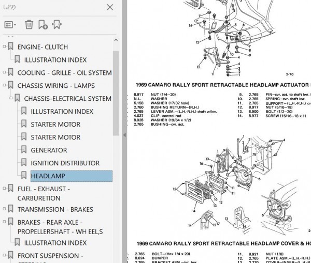Viewport: 311px width, 263px height.
Task: Open CHASSIS-ELECTRICAL SYSTEM bookmark
Action: pos(67,99)
